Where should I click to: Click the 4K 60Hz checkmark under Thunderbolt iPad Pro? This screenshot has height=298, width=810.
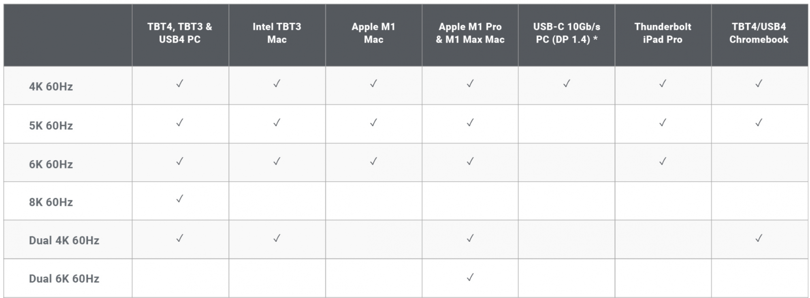663,83
